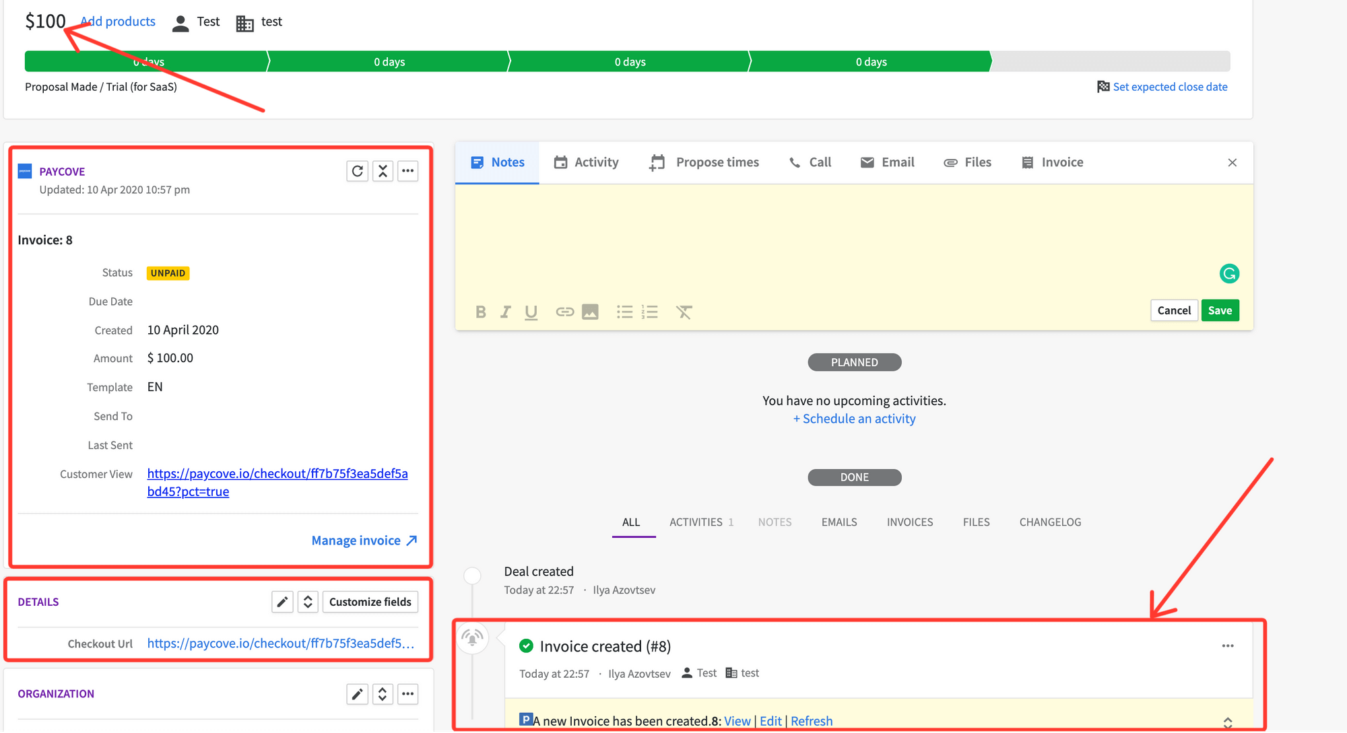Open Manage invoice

tap(356, 540)
